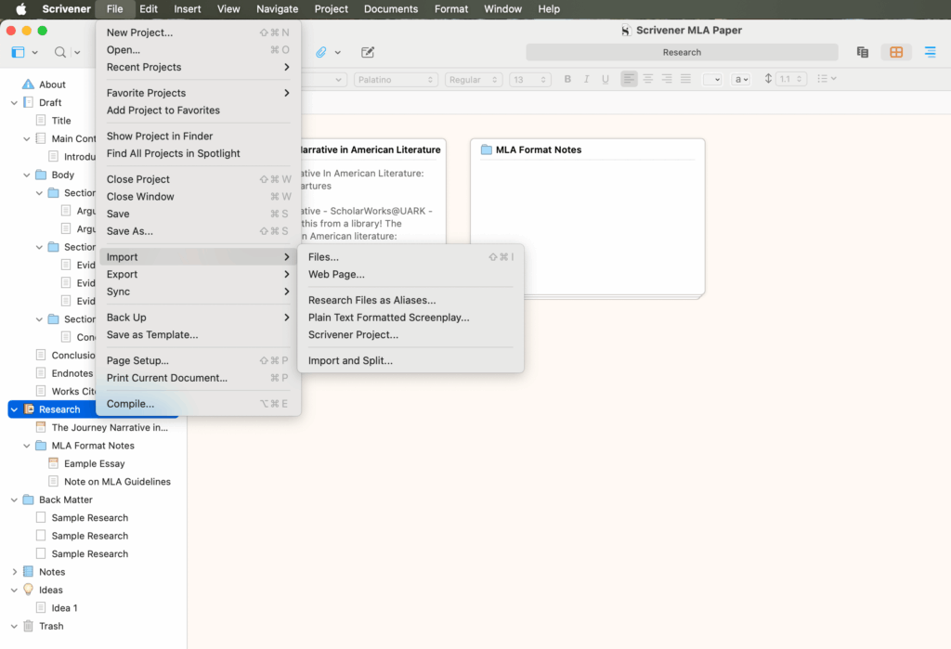Select Idea 1 in binder
The image size is (951, 649).
[x=64, y=608]
